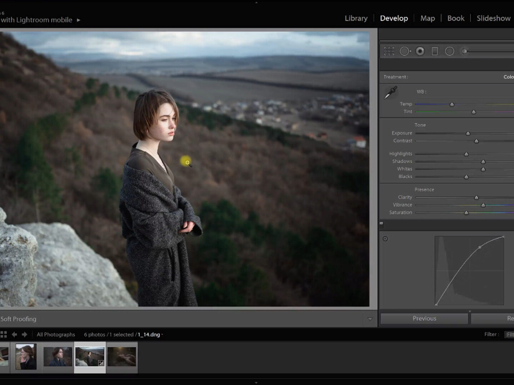Viewport: 514px width, 385px height.
Task: Select the Crop Overlay tool
Action: pos(389,51)
